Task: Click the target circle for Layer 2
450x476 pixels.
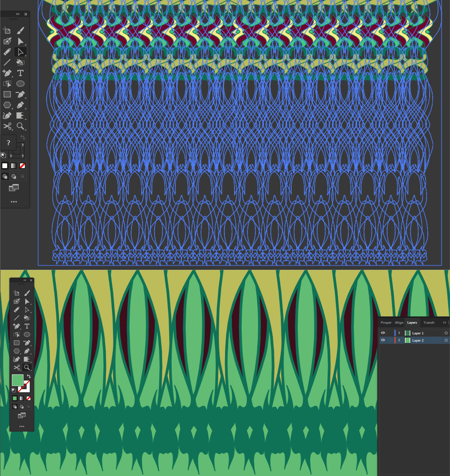Action: [446, 340]
